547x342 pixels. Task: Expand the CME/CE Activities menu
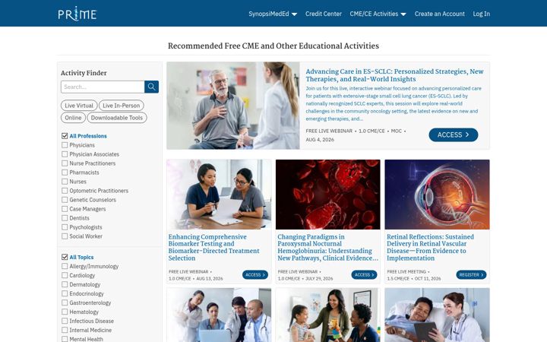pos(378,14)
